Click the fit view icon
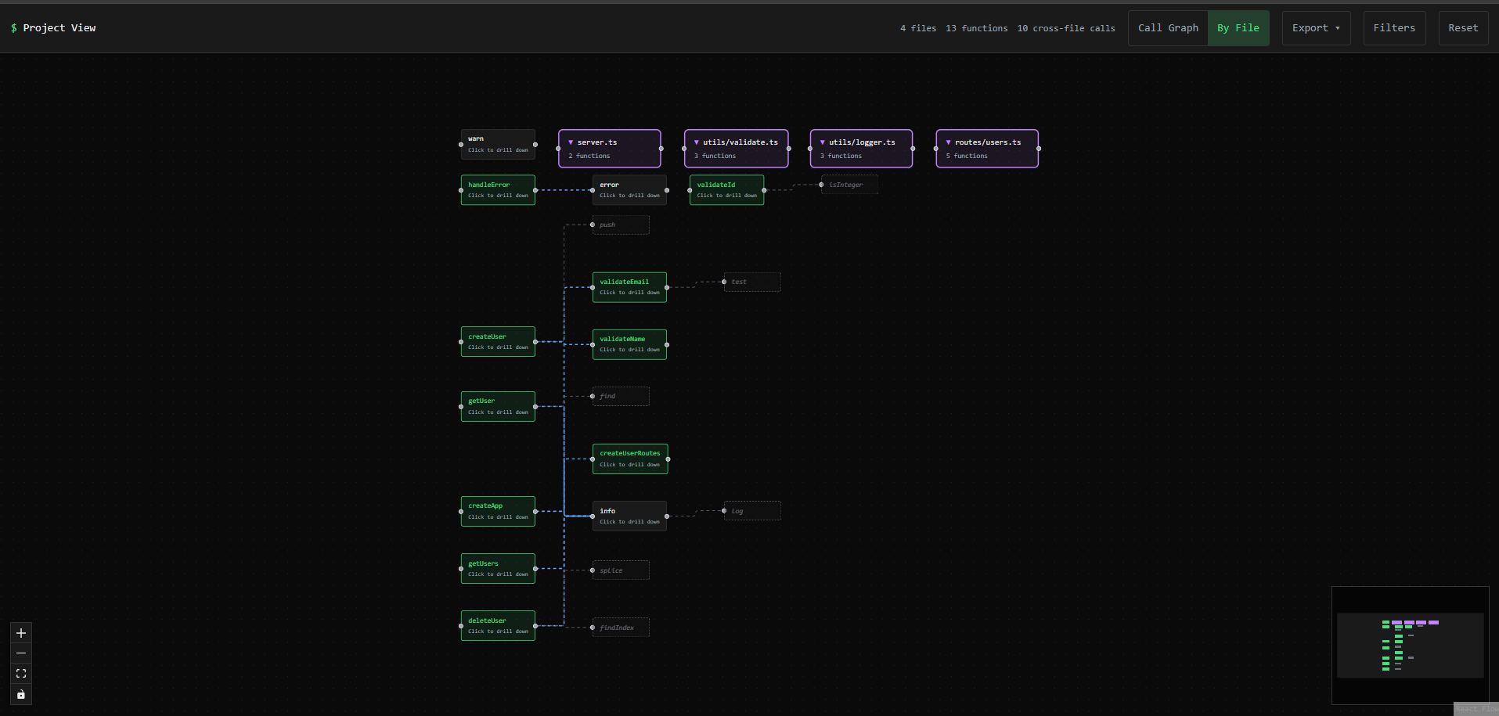 coord(21,674)
